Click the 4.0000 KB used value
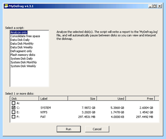Viewport: 166px width, 139px height. [x=117, y=117]
